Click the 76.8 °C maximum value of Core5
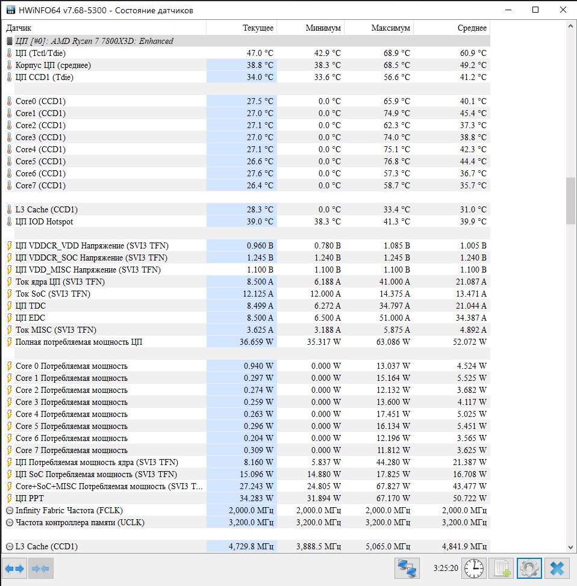 coord(397,161)
